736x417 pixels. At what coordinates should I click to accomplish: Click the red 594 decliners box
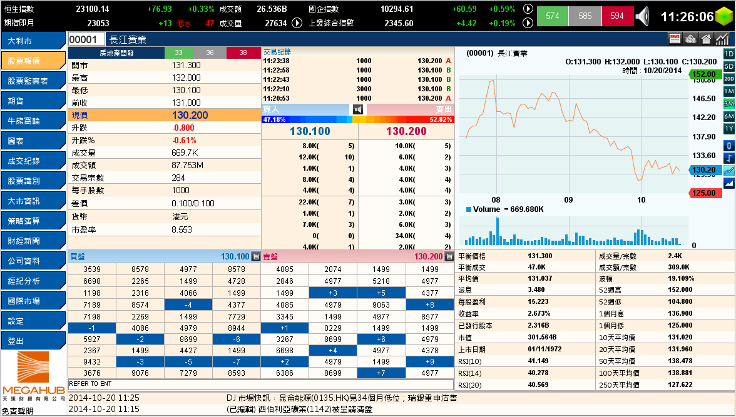pos(617,16)
